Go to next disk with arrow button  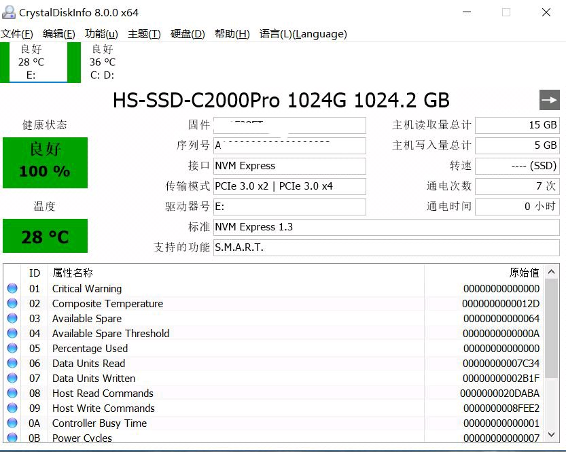[550, 100]
